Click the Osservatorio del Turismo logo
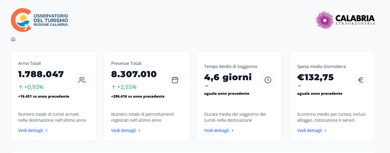 pos(40,20)
